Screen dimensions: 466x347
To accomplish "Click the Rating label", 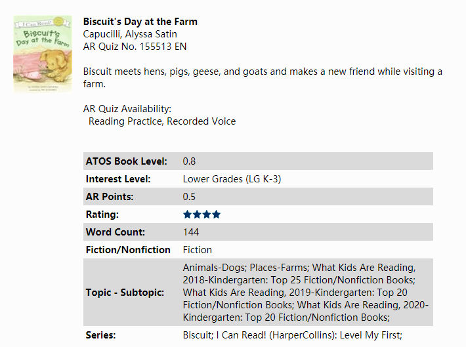I will tap(102, 214).
